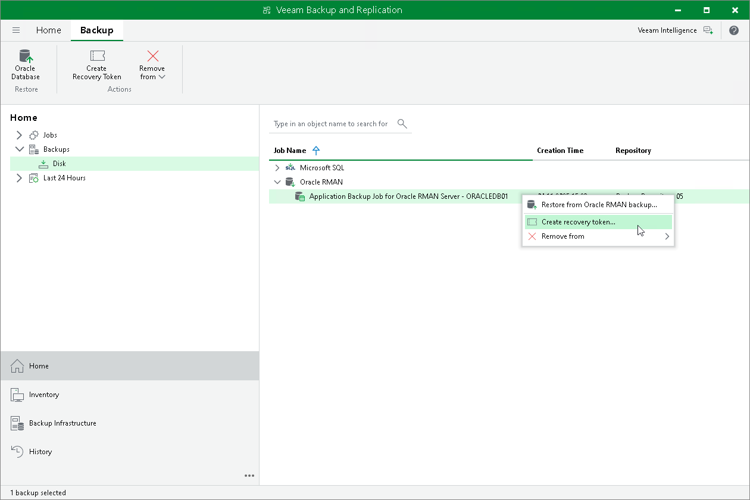Click the recovery token icon in context menu

point(532,222)
